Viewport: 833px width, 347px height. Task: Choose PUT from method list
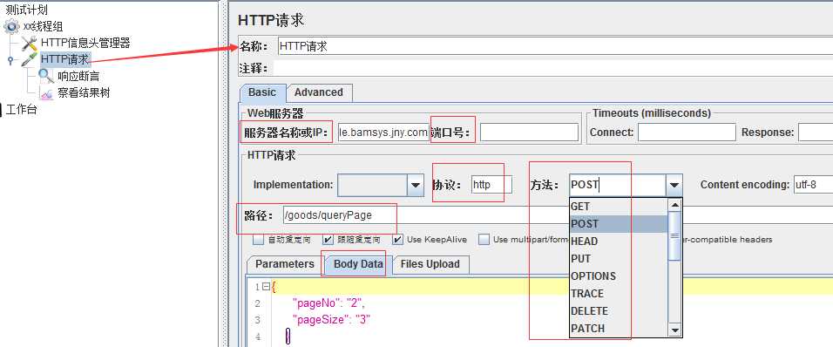tap(619, 259)
